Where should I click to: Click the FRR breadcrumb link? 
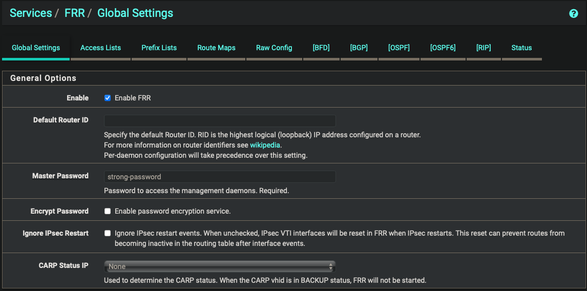pyautogui.click(x=75, y=13)
